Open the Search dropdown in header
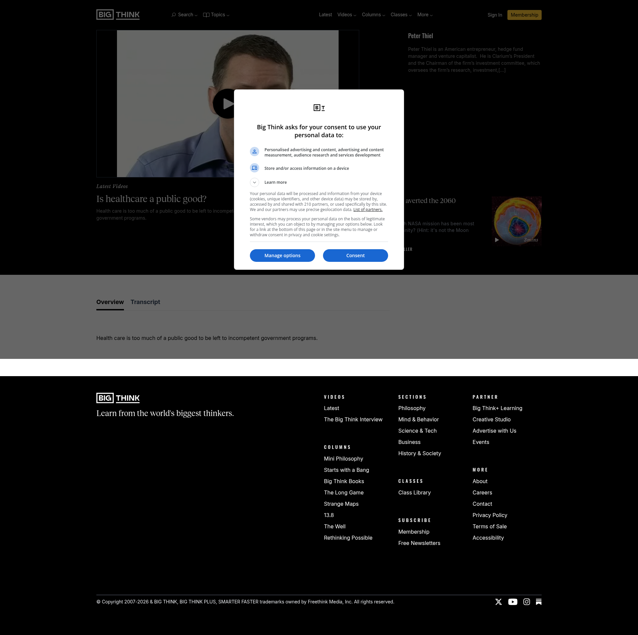Image resolution: width=638 pixels, height=635 pixels. 184,15
